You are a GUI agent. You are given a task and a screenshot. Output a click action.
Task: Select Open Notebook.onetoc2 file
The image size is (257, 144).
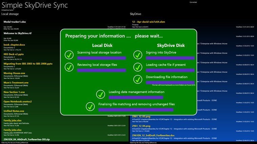tap(18, 102)
